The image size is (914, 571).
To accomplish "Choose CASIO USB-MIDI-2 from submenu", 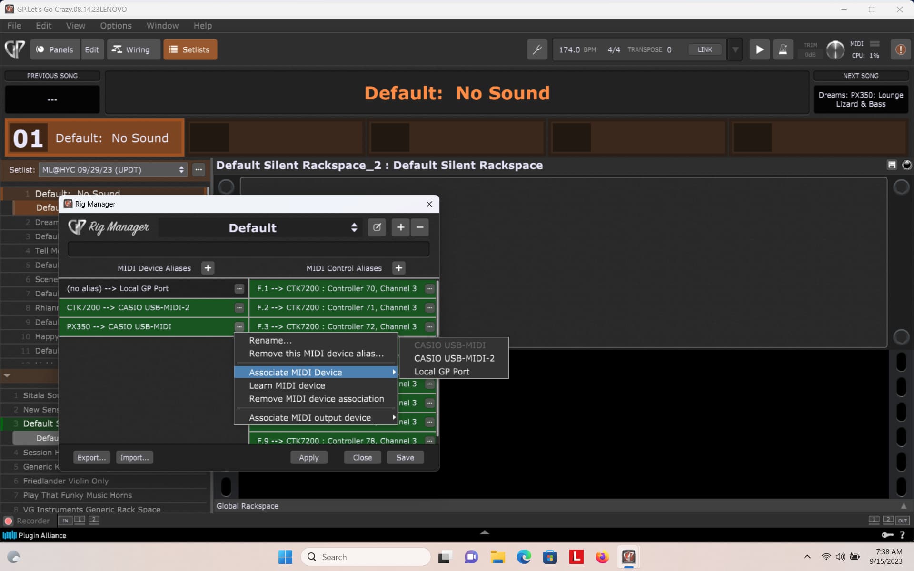I will 454,358.
